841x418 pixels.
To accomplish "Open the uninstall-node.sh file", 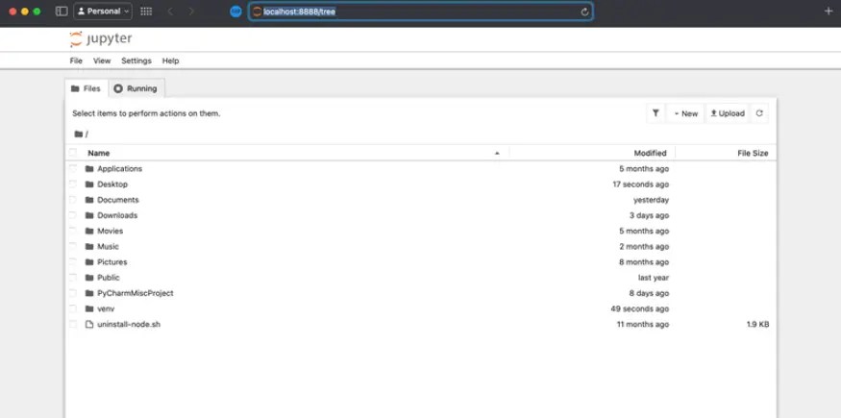I will pos(129,324).
